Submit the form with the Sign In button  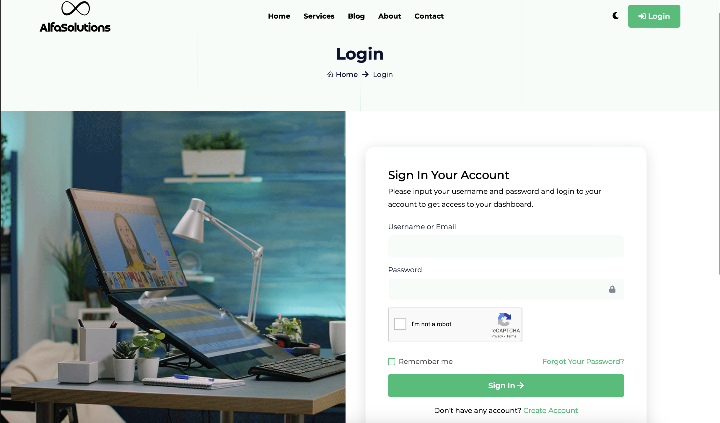506,386
